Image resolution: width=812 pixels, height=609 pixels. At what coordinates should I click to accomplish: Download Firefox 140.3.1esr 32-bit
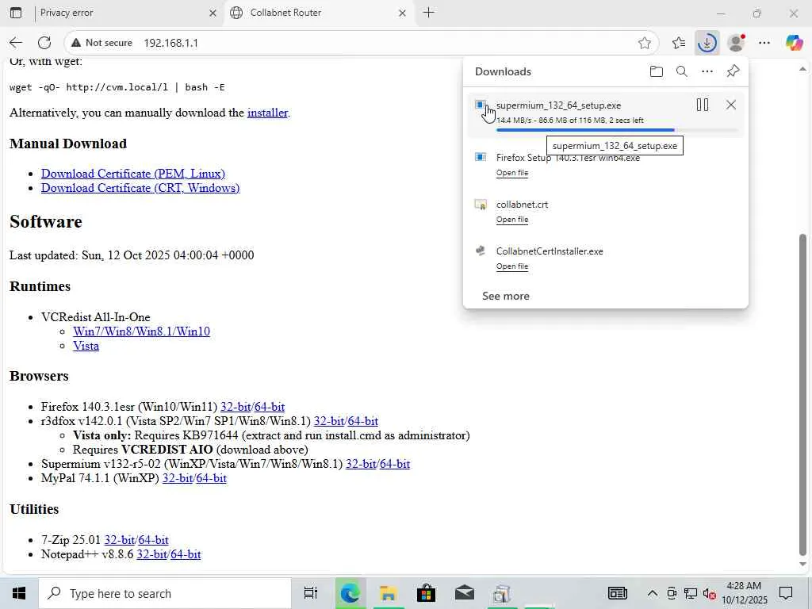[236, 407]
